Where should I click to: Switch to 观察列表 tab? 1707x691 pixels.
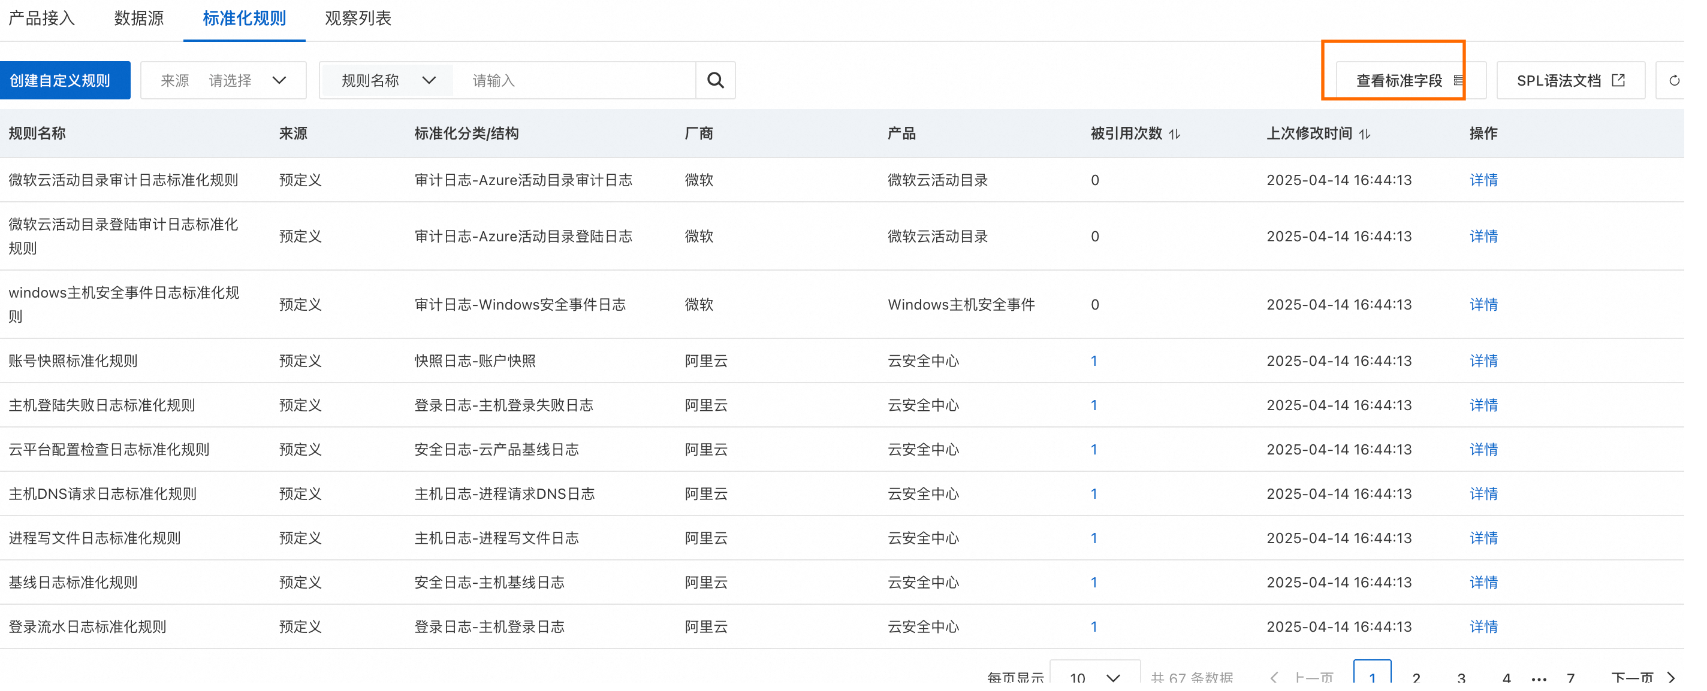click(x=358, y=19)
